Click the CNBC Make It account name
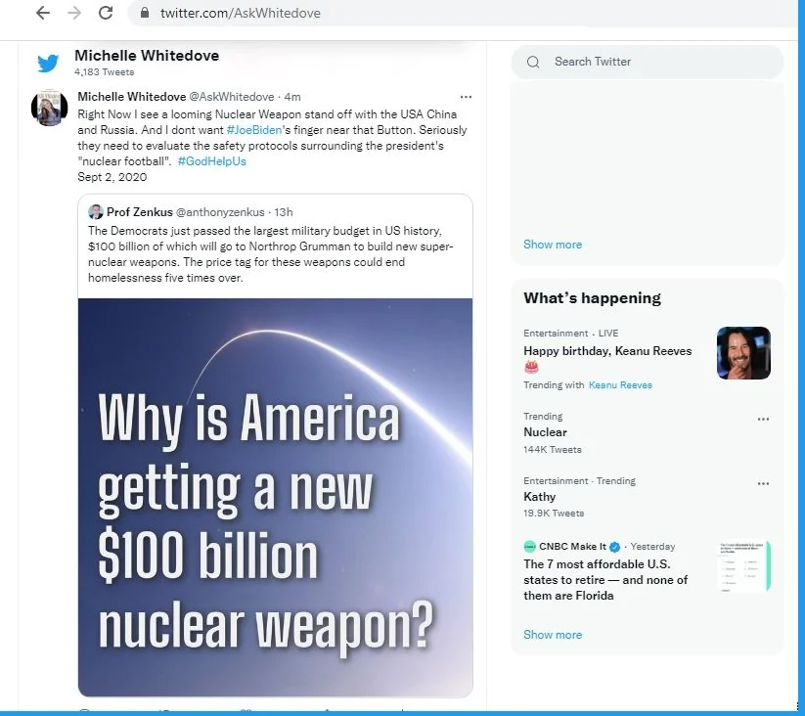The image size is (805, 716). tap(572, 547)
